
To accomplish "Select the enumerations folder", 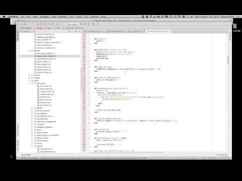I will pyautogui.click(x=42, y=141).
